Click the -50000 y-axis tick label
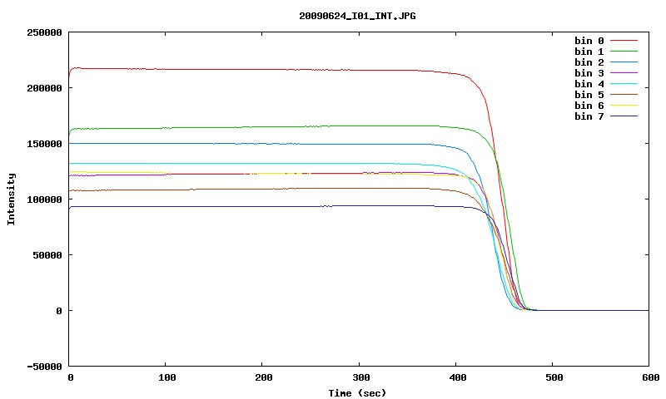This screenshot has width=666, height=399. pos(44,367)
